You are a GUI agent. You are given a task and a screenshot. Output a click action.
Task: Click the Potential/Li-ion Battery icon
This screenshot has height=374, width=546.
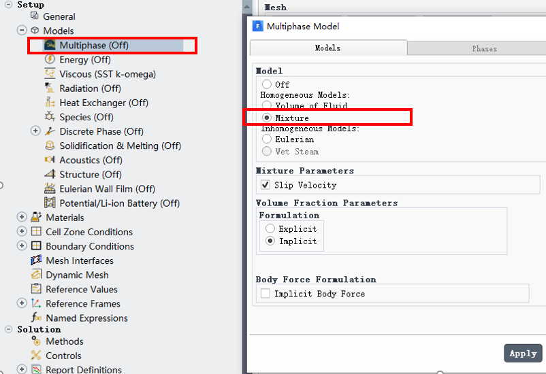tap(50, 203)
